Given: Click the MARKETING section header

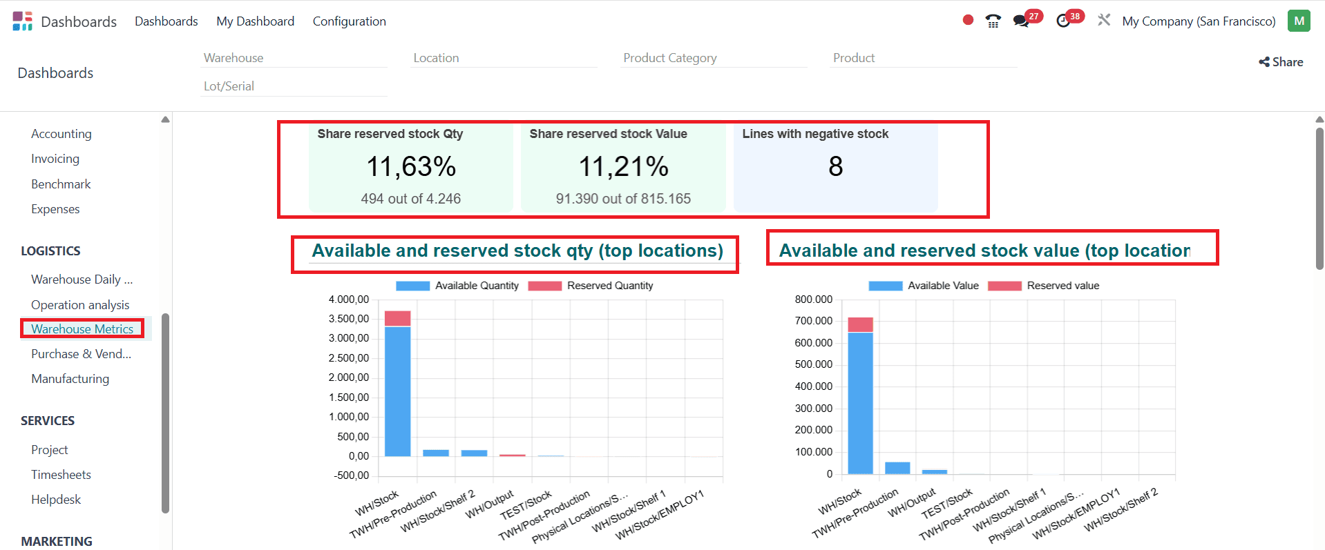Looking at the screenshot, I should (57, 542).
